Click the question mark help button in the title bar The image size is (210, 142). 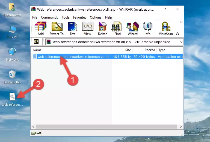[165, 9]
